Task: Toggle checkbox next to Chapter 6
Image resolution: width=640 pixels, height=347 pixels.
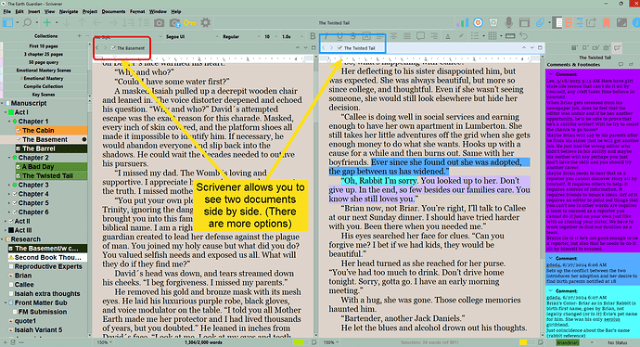Action: pos(15,212)
